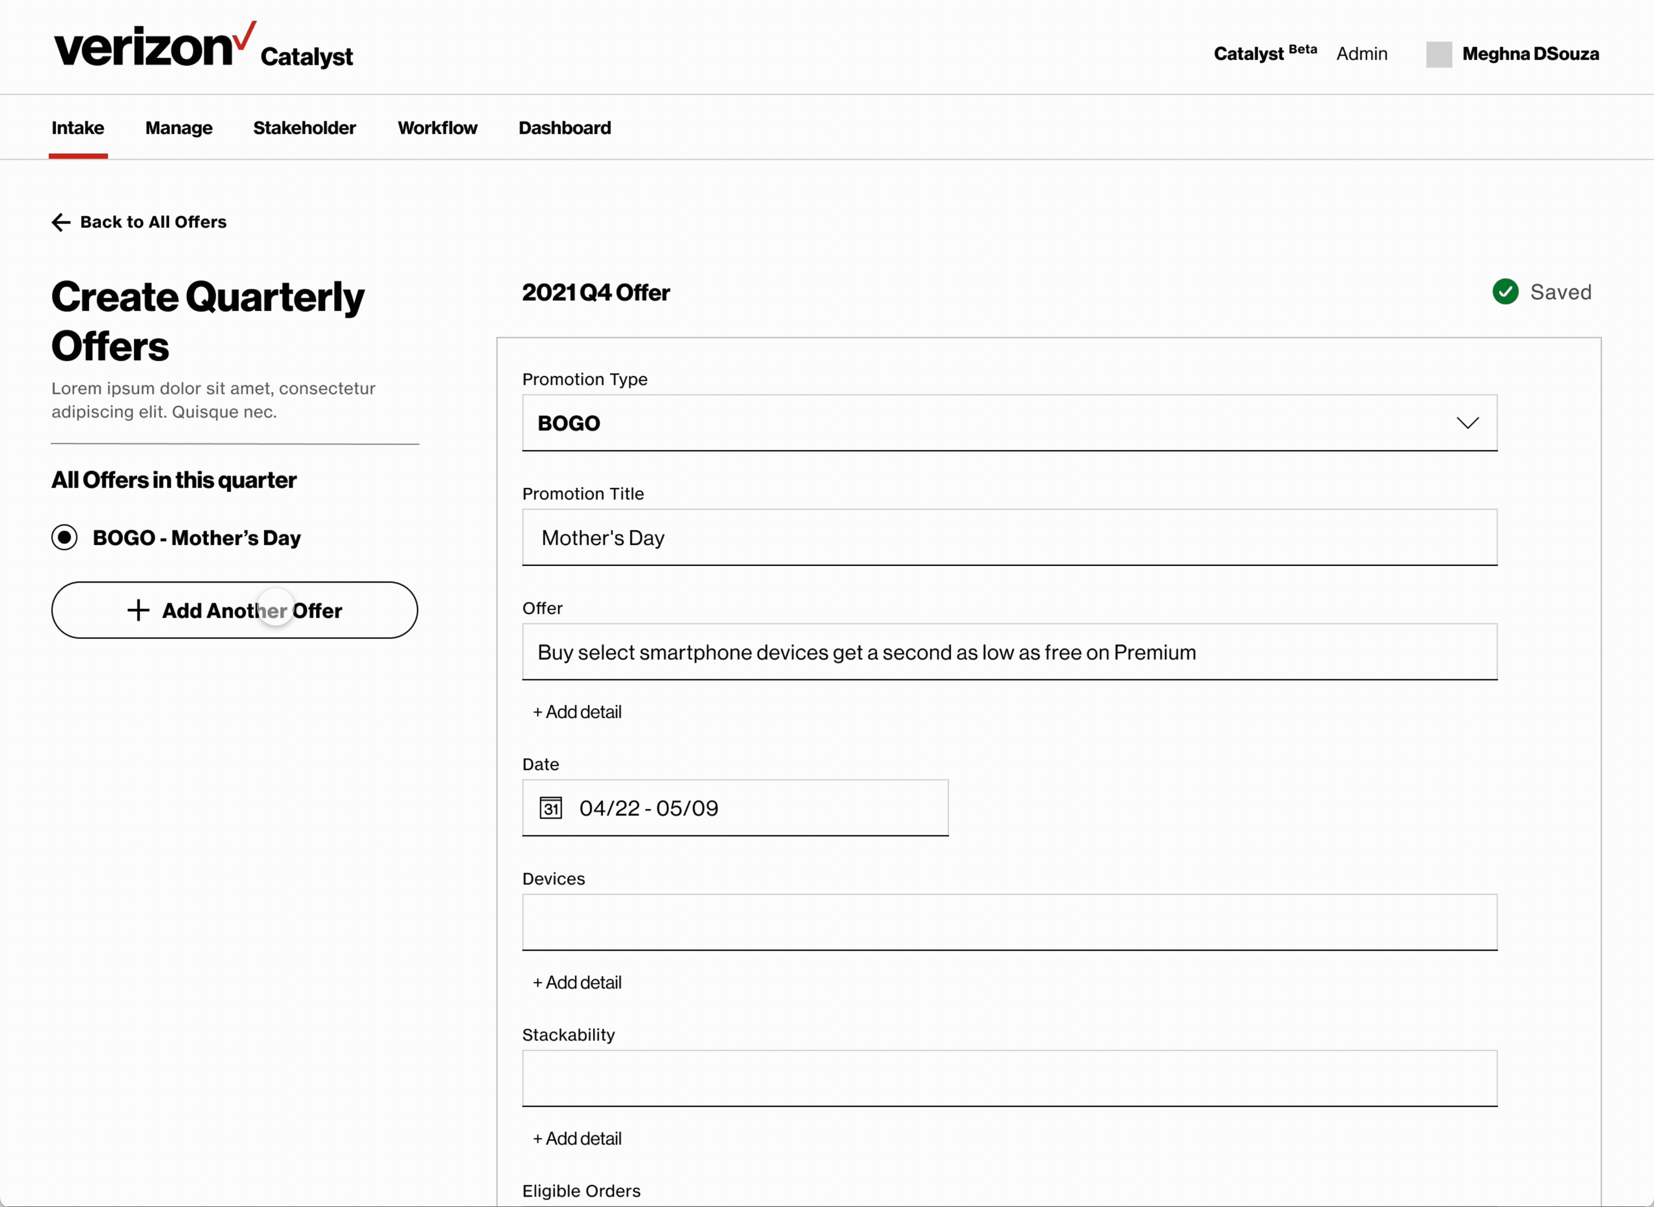Switch to the Workflow tab
The height and width of the screenshot is (1207, 1654).
(x=437, y=128)
